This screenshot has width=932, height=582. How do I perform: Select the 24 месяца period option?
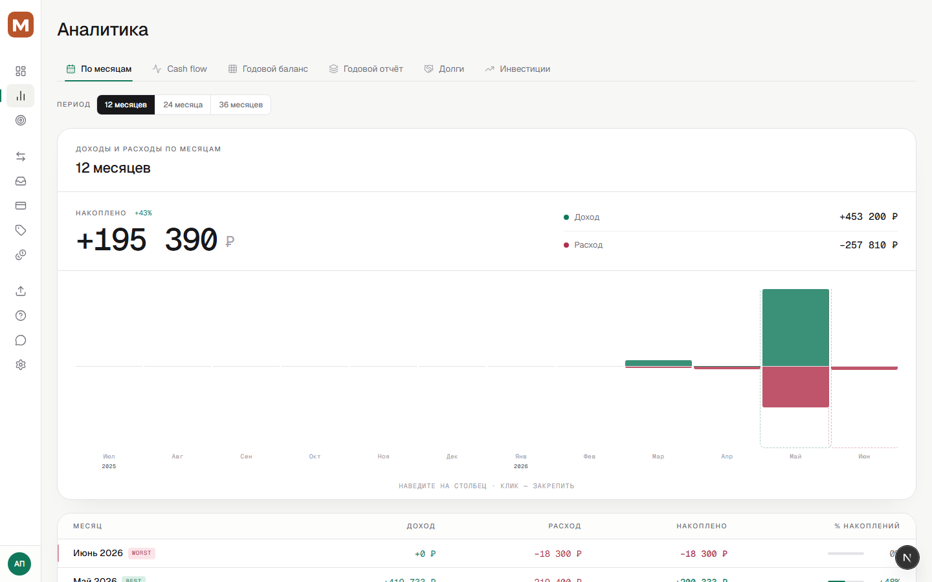click(183, 105)
